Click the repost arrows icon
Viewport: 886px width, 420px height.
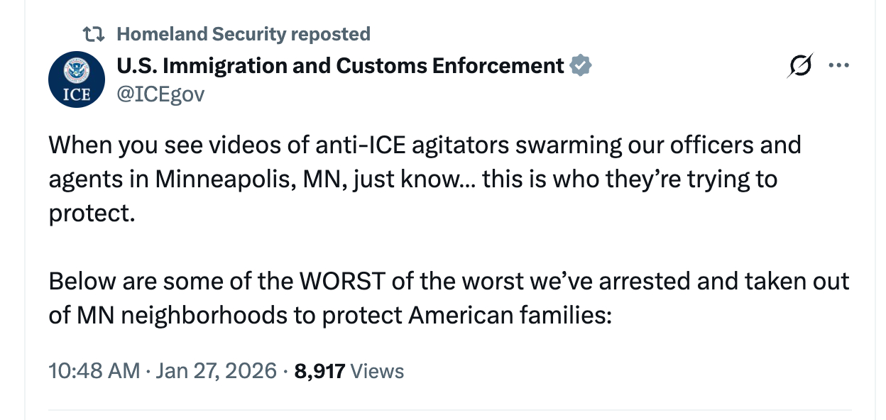point(93,33)
